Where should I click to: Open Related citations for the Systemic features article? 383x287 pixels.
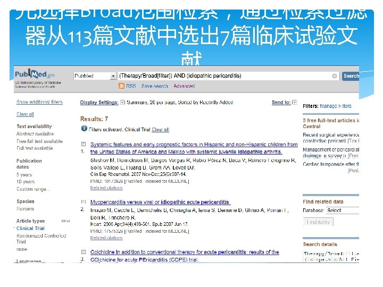coord(106,188)
